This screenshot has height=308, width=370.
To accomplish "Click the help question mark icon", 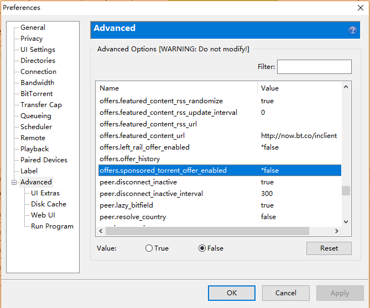I will (x=352, y=30).
